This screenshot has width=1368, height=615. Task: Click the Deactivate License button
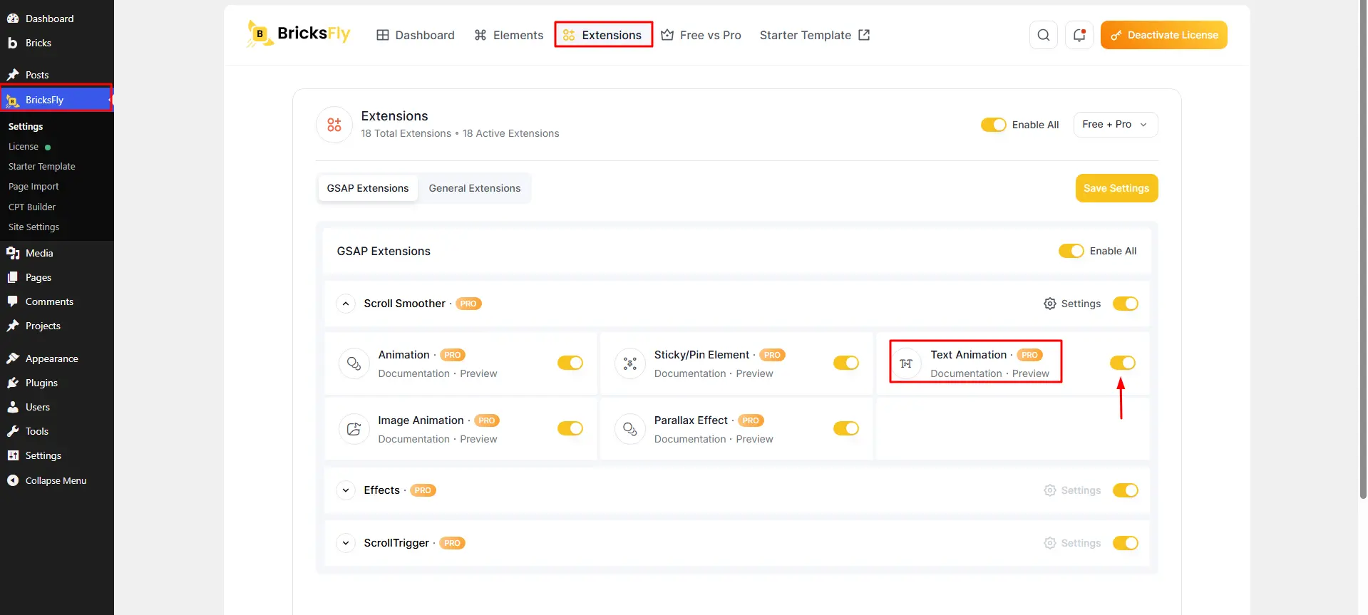click(x=1163, y=35)
